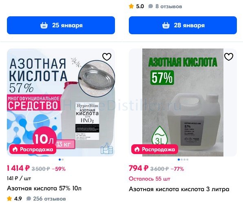Add to cart with 25 января delivery button
The height and width of the screenshot is (205, 243).
coord(61,25)
